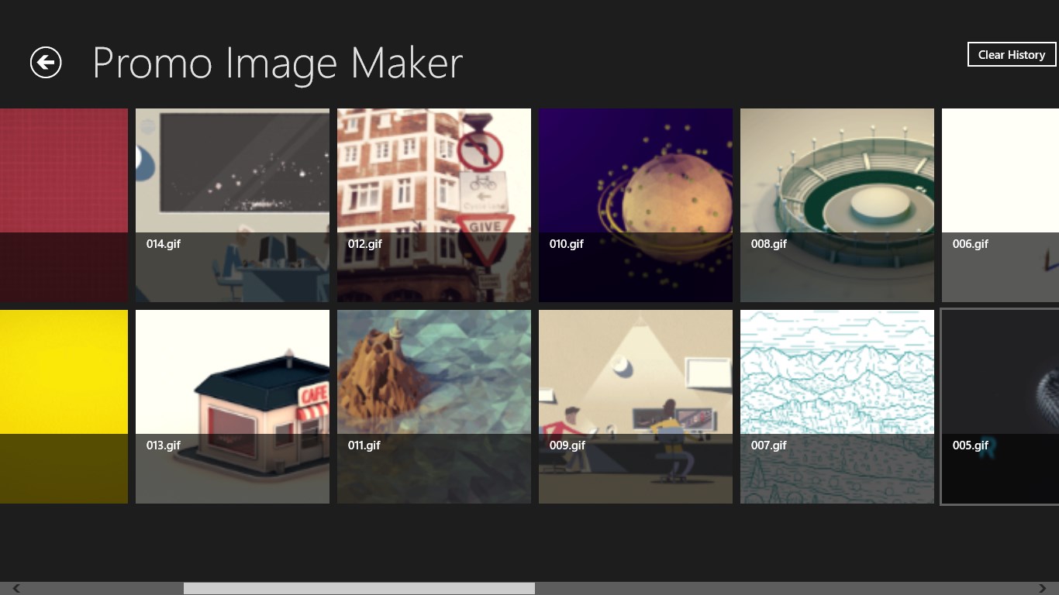Click the back arrow icon
Screen dimensions: 1059x595
(46, 63)
